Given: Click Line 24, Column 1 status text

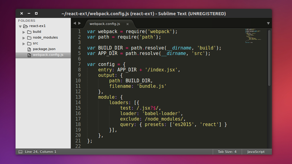Looking at the screenshot, I should [x=41, y=152].
